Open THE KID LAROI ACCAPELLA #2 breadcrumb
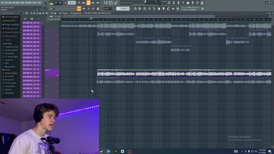Screen dimensions: 274x154 coord(97,13)
